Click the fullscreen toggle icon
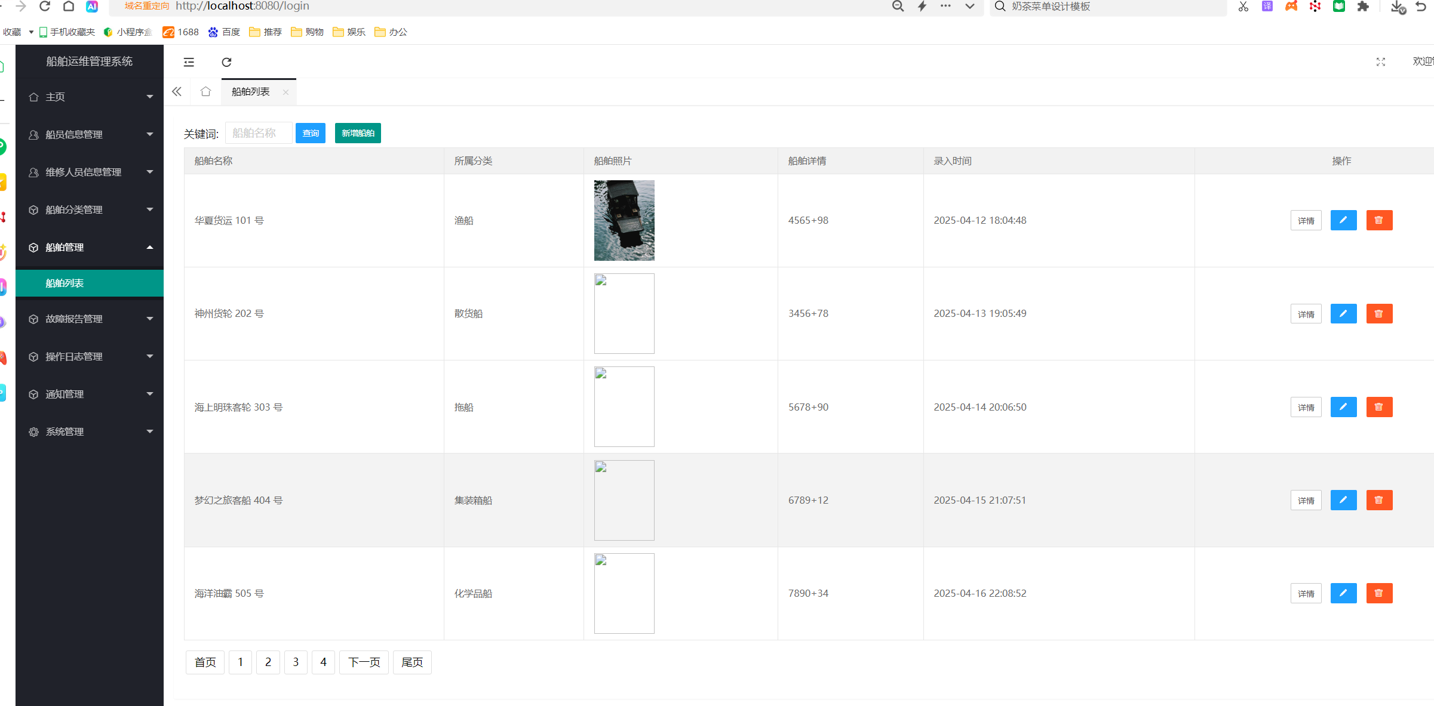This screenshot has width=1434, height=706. (1380, 62)
